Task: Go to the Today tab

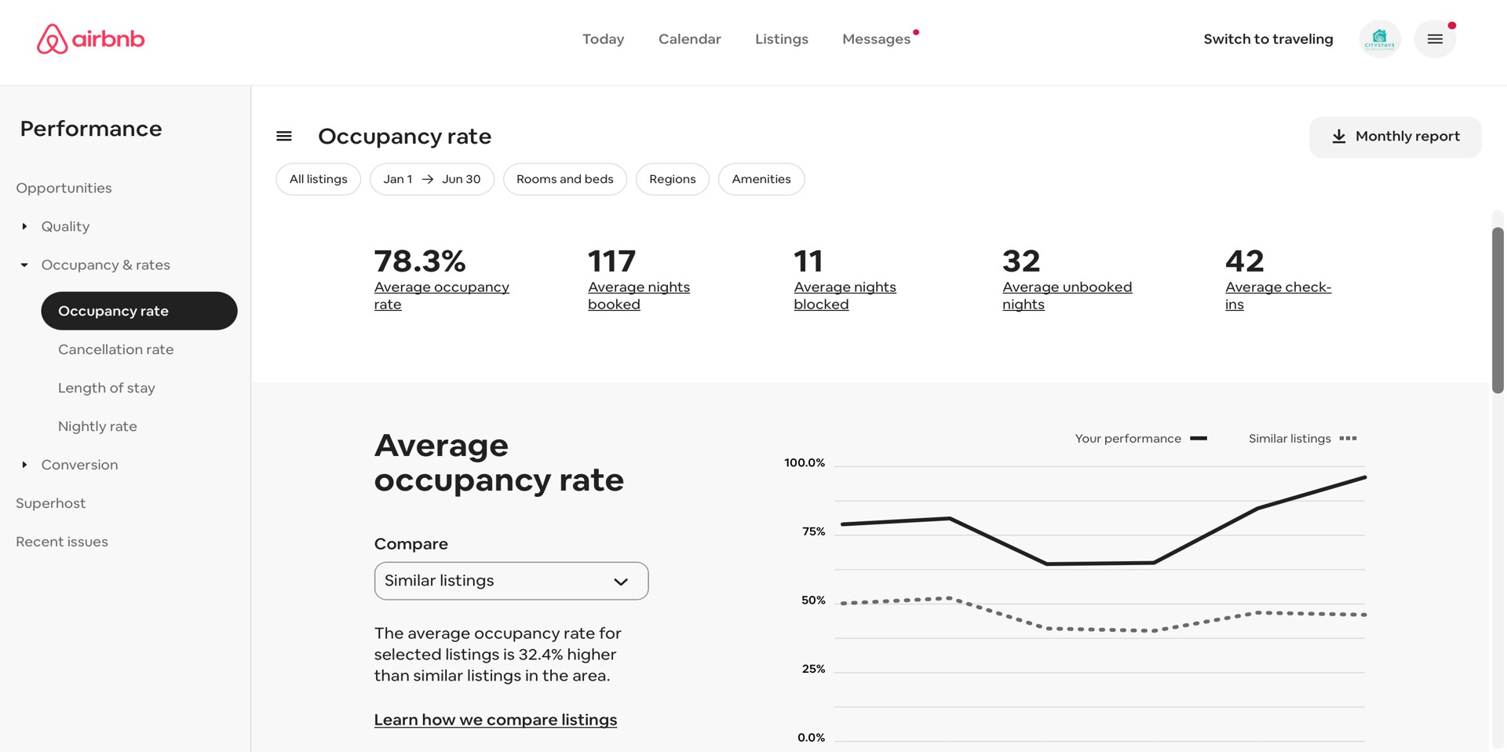Action: point(603,39)
